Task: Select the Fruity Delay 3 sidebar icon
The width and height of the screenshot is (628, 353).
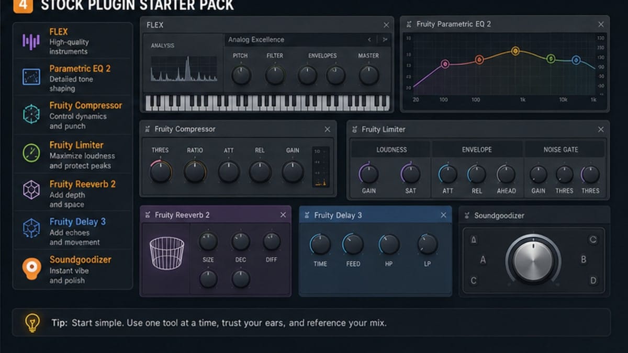Action: click(x=31, y=229)
